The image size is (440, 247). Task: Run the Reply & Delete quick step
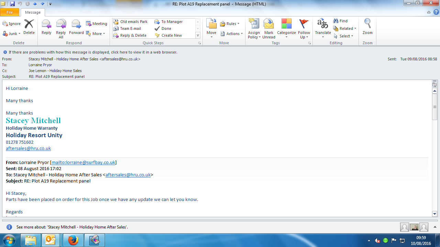(x=130, y=35)
